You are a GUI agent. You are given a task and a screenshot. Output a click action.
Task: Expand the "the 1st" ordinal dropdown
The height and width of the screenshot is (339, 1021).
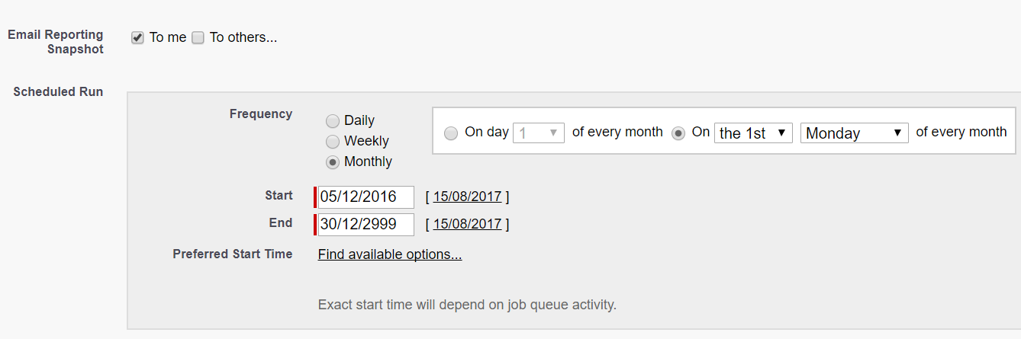(x=753, y=133)
